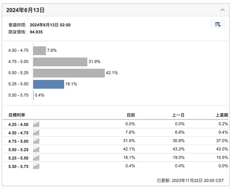Click the 上星期 column header
232x190 pixels.
tap(222, 115)
